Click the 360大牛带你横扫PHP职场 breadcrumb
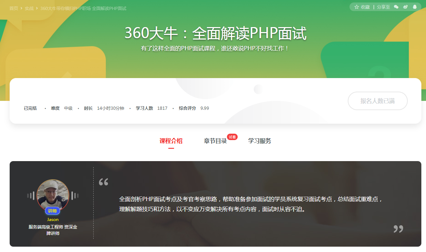Screen dimensions: 426x252 pyautogui.click(x=83, y=8)
